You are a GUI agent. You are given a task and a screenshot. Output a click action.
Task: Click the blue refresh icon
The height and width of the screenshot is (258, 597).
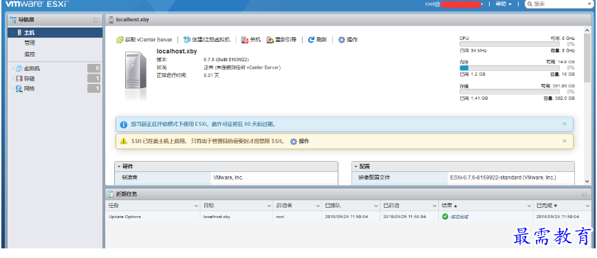point(311,40)
